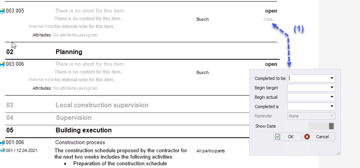Image resolution: width=360 pixels, height=168 pixels.
Task: Click the short text placeholder of item 003.006
Action: coord(91,64)
